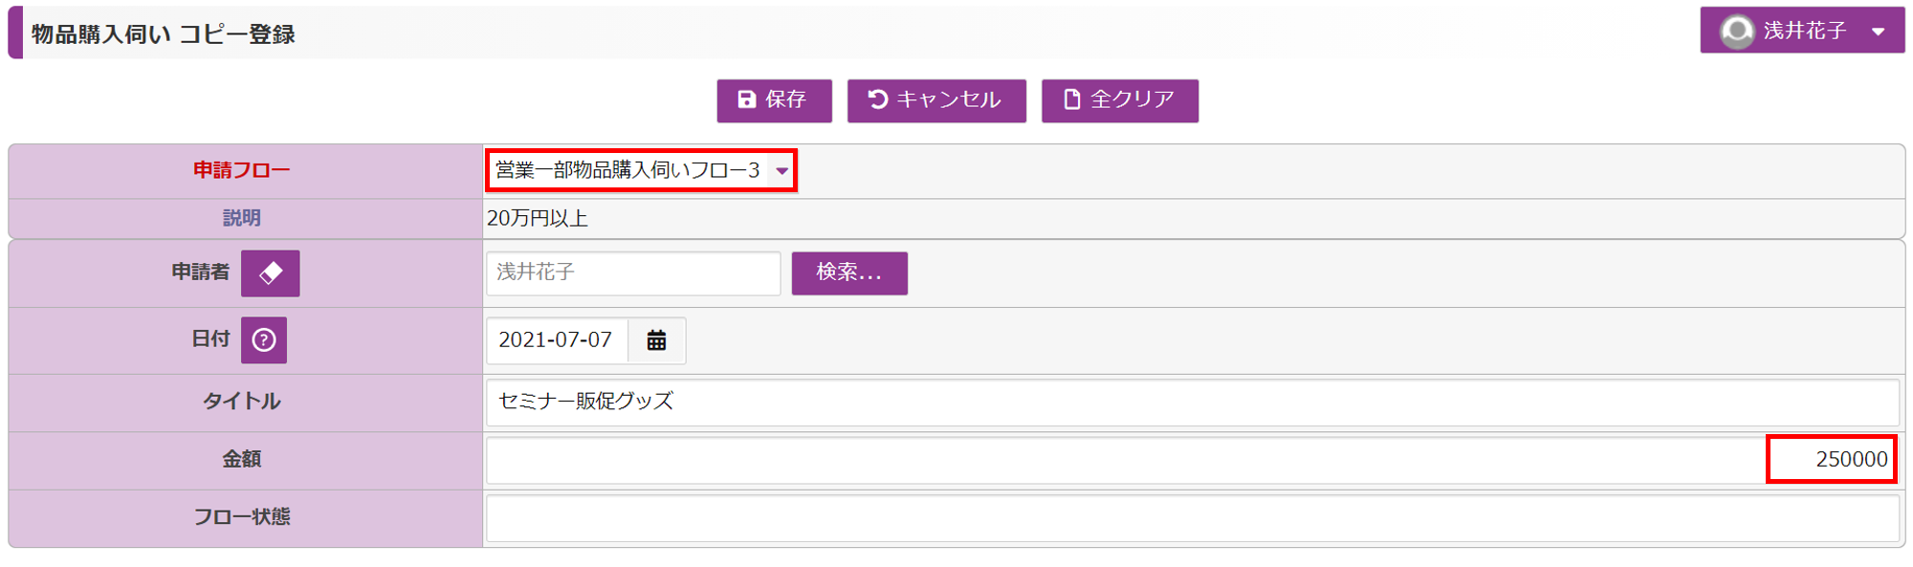This screenshot has height=567, width=1913.
Task: Click the タイトル field with セミナー販促グッズ
Action: (1193, 403)
